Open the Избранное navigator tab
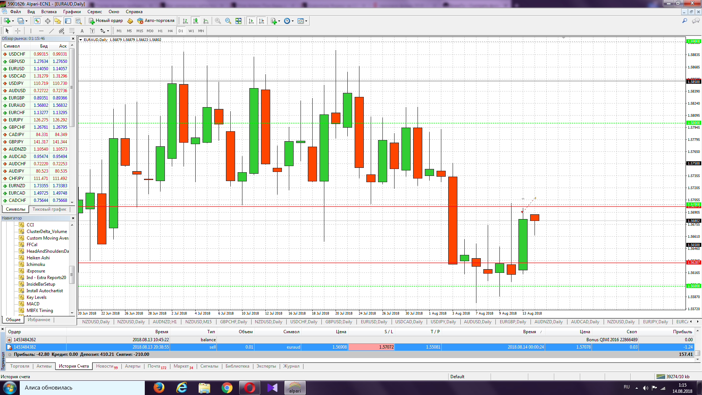The image size is (702, 395). click(x=39, y=320)
